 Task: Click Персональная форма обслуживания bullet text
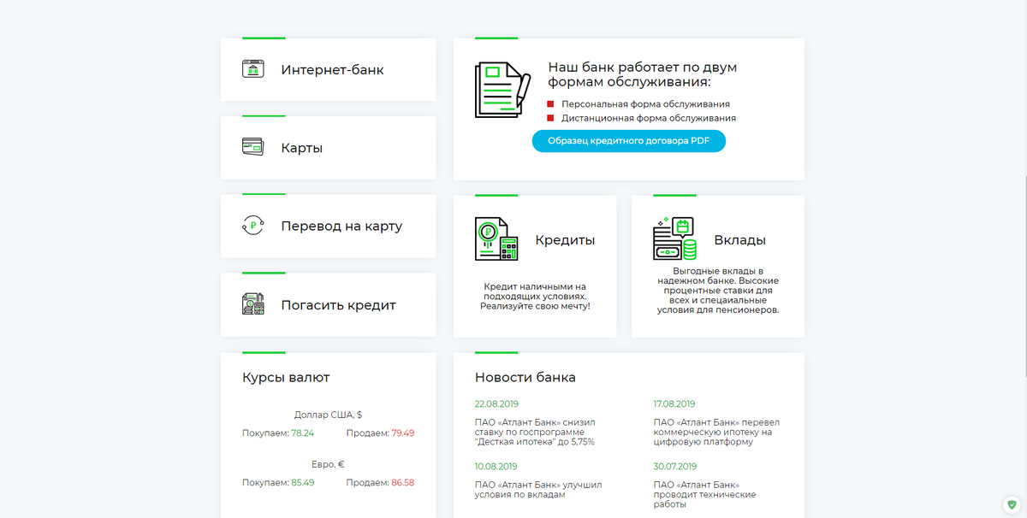(645, 104)
